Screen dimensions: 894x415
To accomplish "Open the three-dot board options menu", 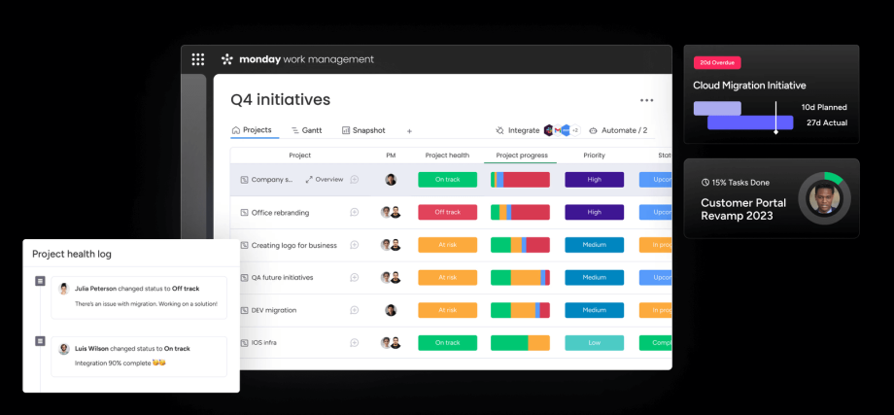I will pyautogui.click(x=646, y=100).
